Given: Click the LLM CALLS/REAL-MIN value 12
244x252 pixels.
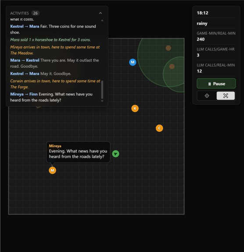Looking at the screenshot, I should click(x=199, y=71).
